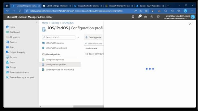Open browser Settings and more menu
The height and width of the screenshot is (111, 198).
click(192, 11)
